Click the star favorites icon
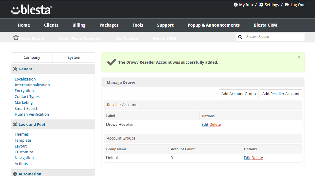This screenshot has height=176, width=315. coord(16,37)
